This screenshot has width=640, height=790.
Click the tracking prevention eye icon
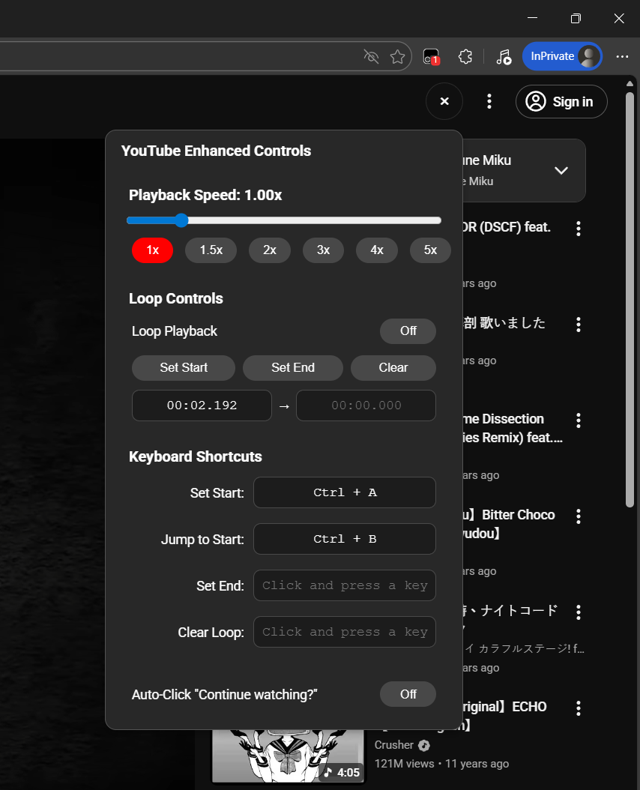pyautogui.click(x=372, y=56)
